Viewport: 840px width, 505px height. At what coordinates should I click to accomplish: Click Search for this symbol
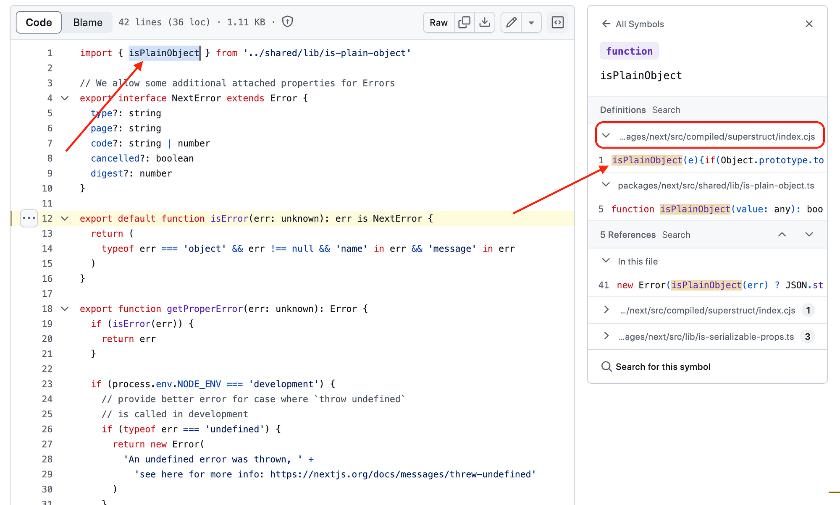tap(656, 366)
